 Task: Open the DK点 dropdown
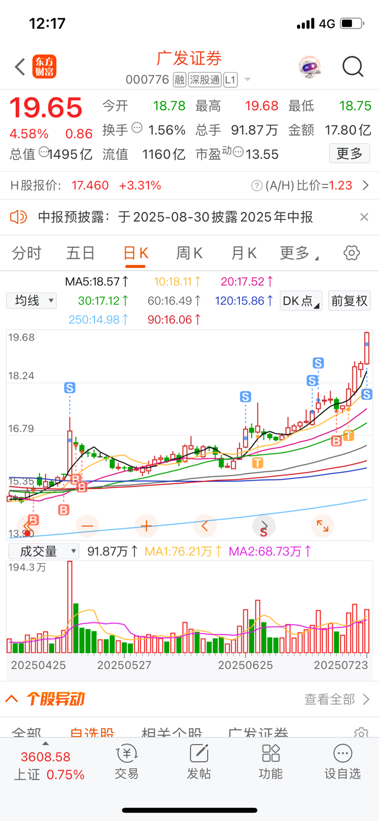301,301
